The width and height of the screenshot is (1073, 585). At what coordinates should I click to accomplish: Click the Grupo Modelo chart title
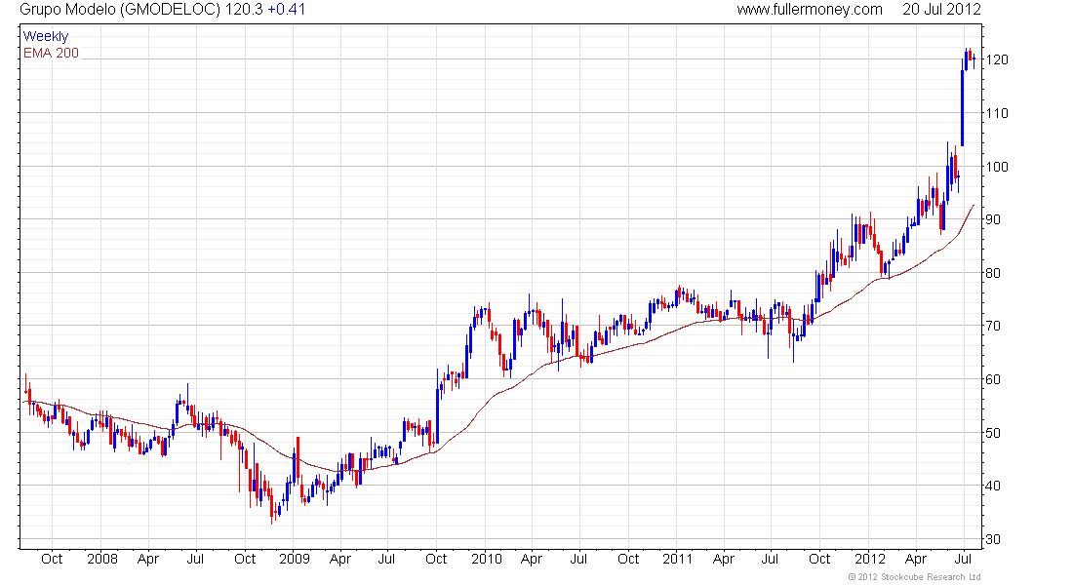(162, 10)
